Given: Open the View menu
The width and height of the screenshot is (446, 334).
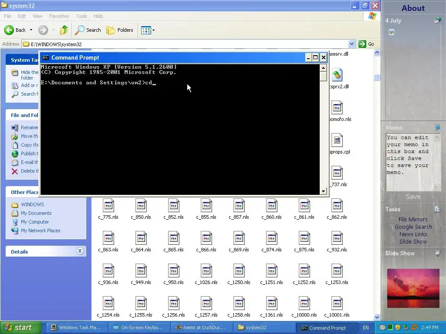Looking at the screenshot, I should 37,16.
